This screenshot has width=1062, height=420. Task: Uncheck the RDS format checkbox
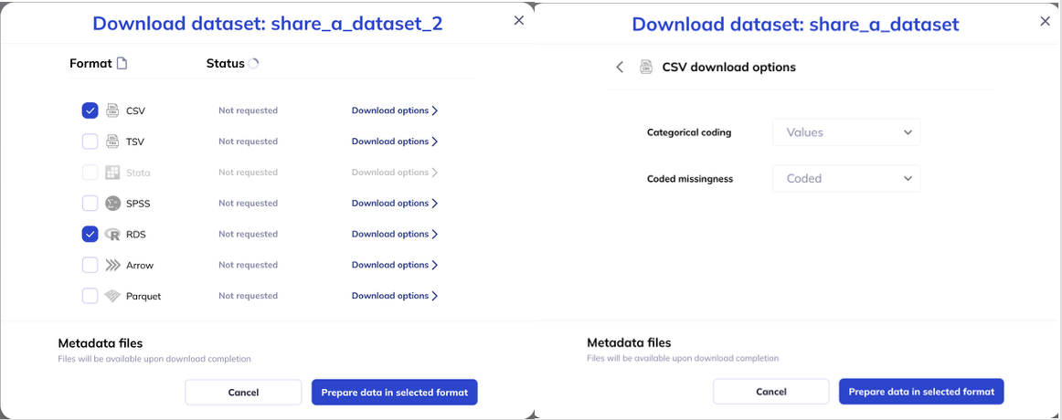click(x=90, y=234)
